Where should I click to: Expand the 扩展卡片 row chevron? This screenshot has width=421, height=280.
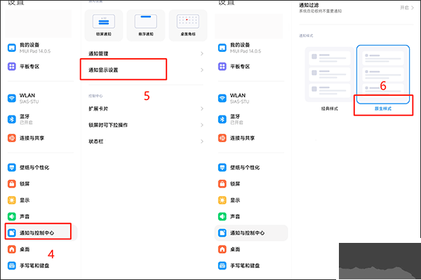[201, 108]
